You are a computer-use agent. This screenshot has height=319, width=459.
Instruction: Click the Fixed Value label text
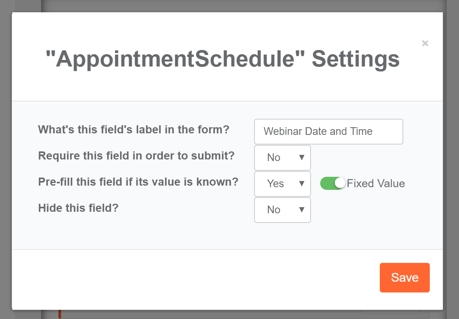pyautogui.click(x=376, y=184)
